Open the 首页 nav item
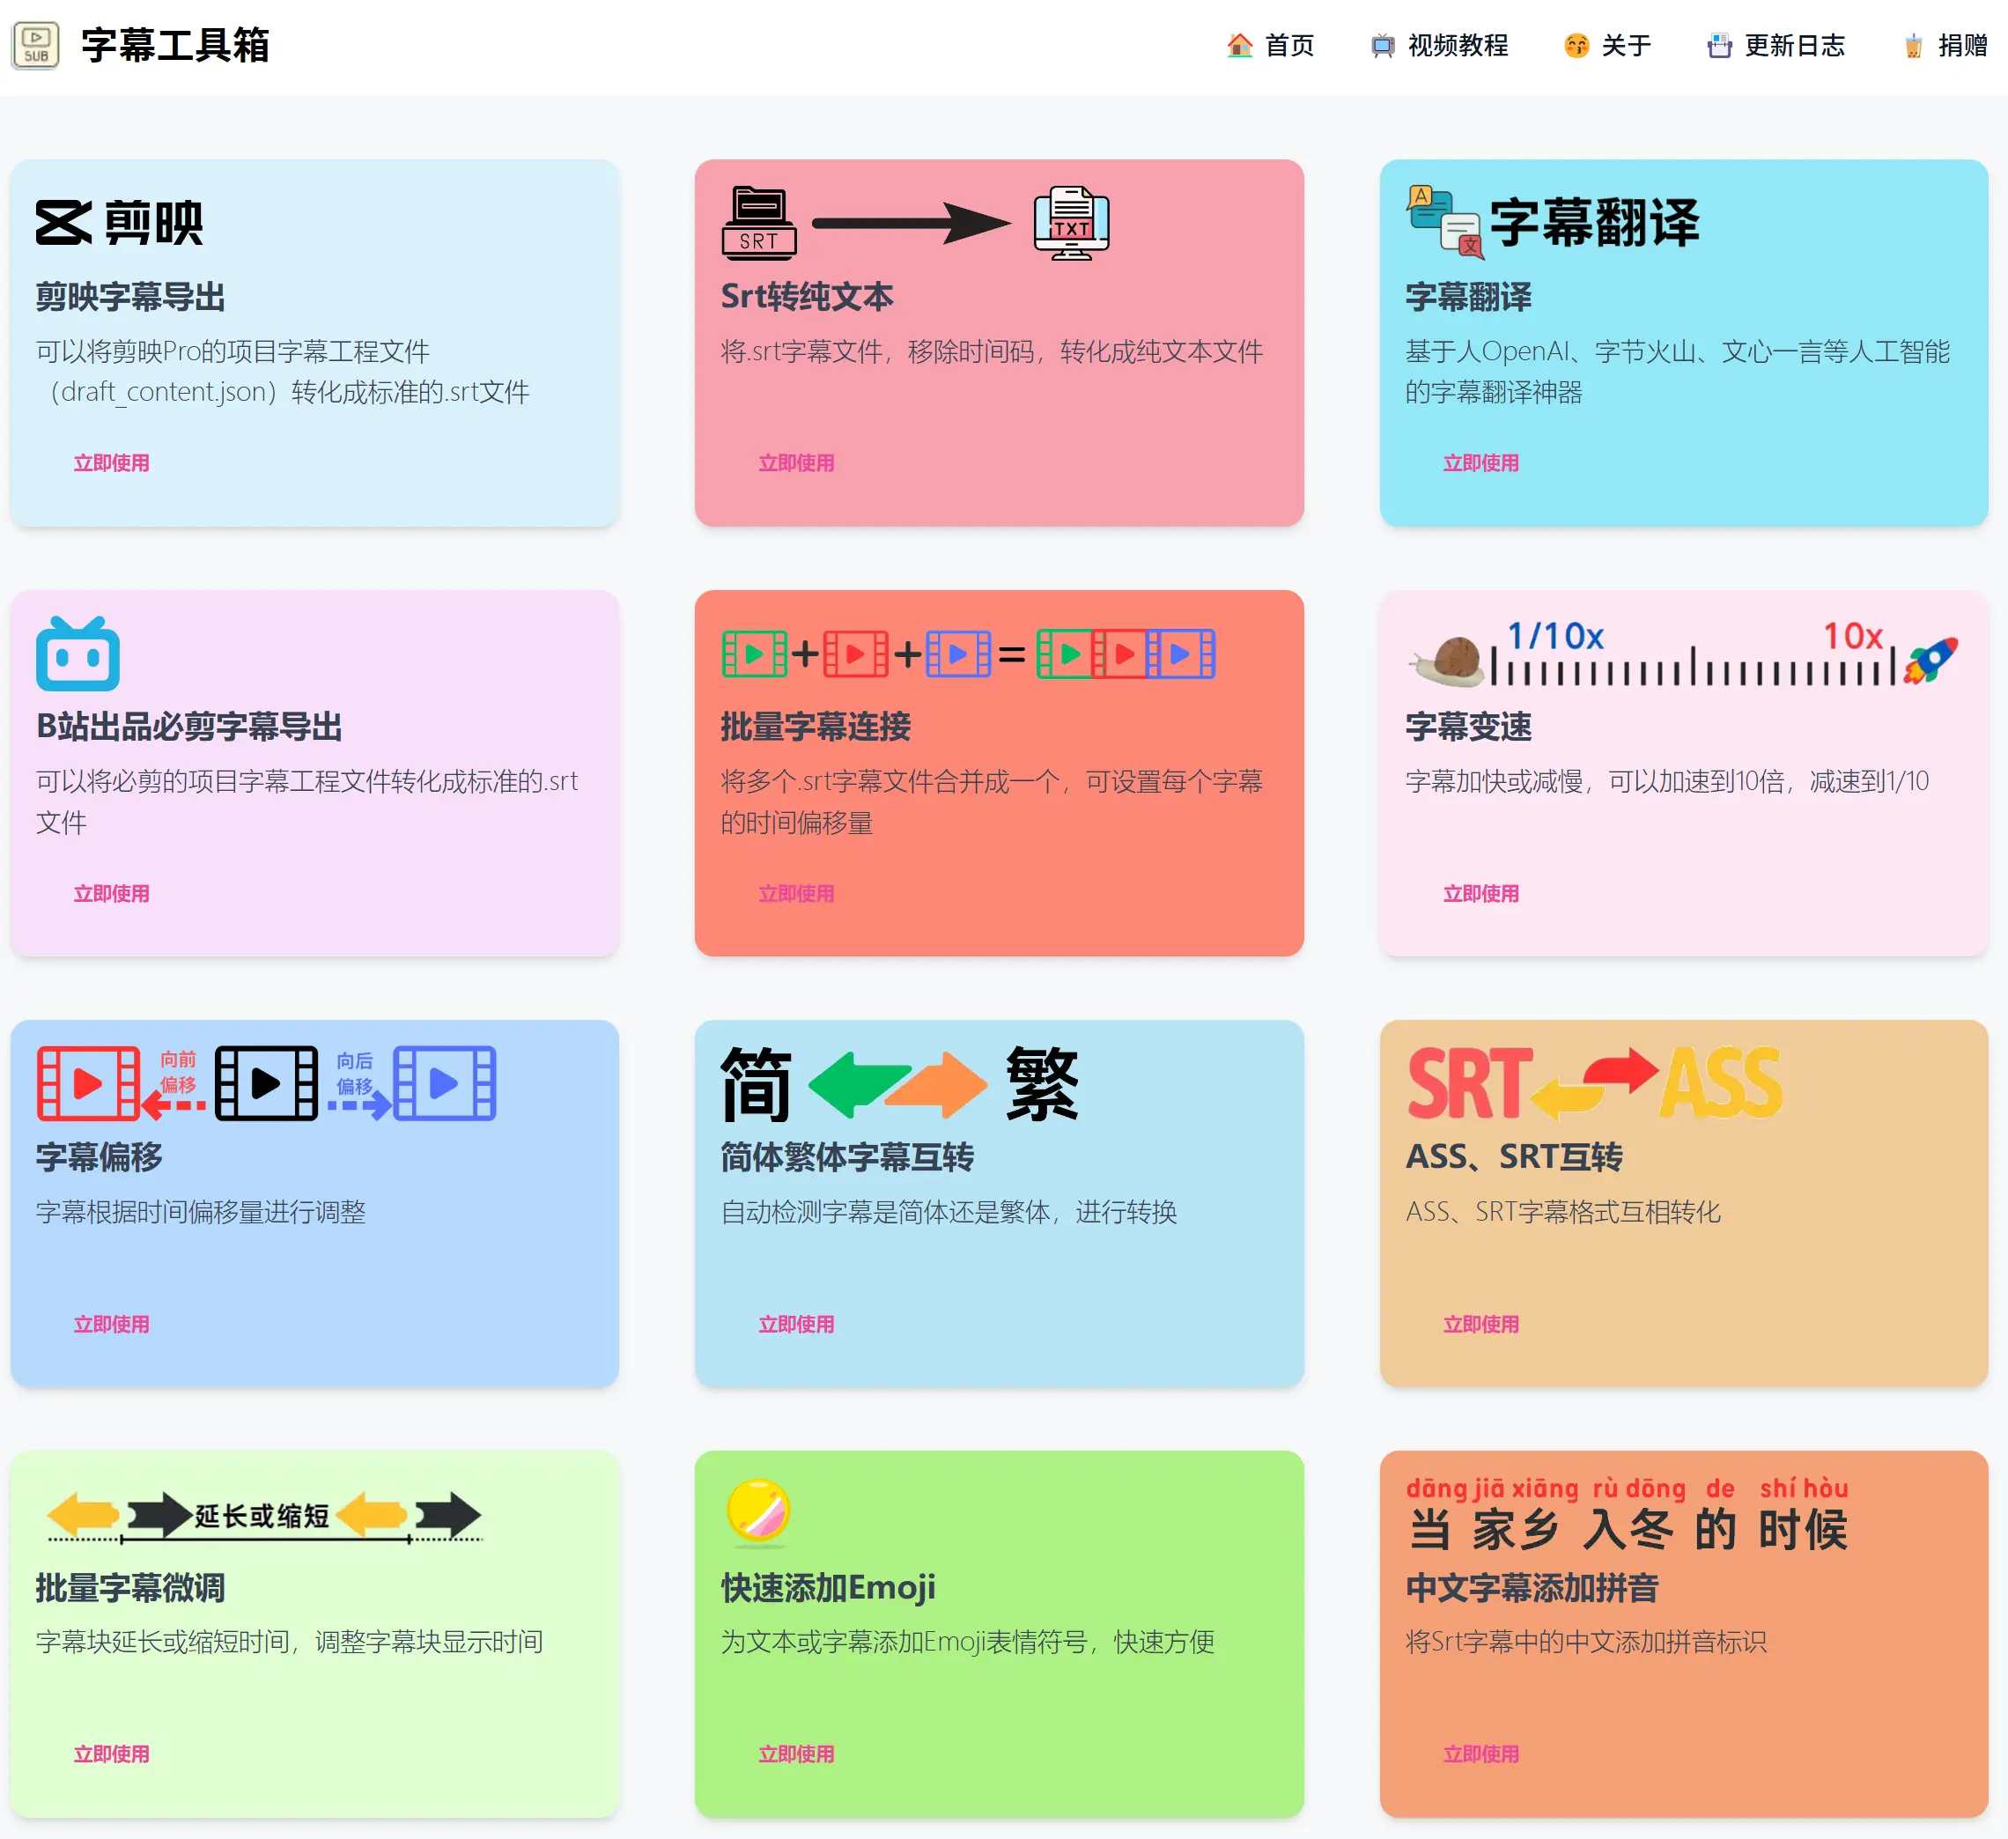 1270,46
